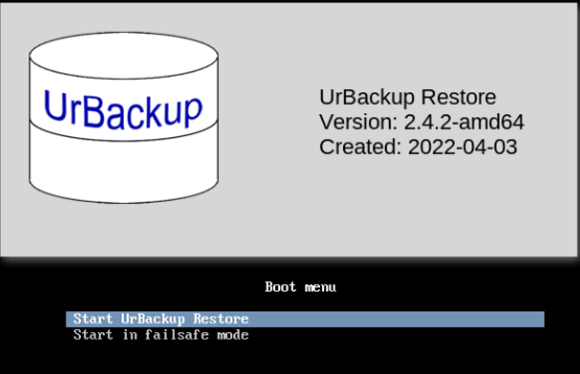The width and height of the screenshot is (580, 374).
Task: Click the empty part of the highlighted selection bar
Action: tap(396, 319)
